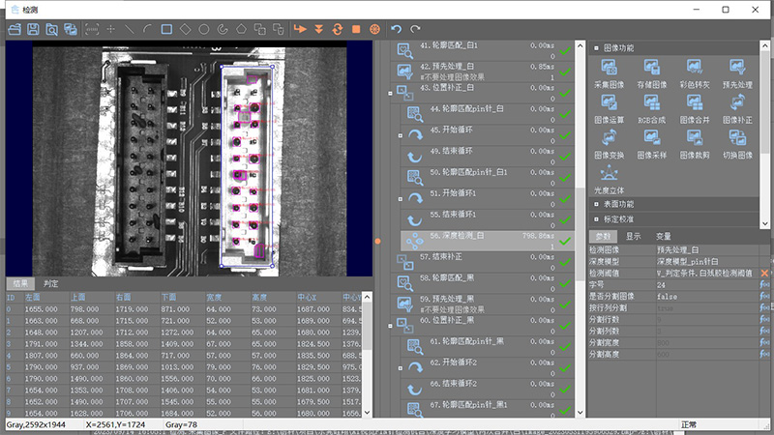
Task: Select the rectangle drawing tool in toolbar
Action: (166, 29)
